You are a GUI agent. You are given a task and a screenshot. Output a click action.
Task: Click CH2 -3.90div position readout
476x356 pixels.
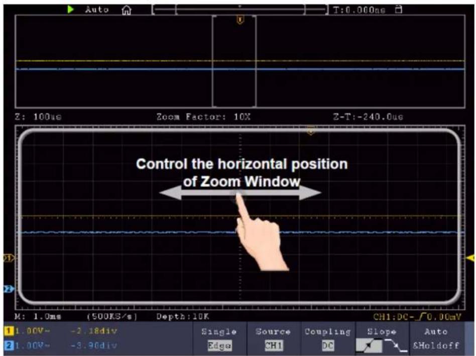point(94,345)
